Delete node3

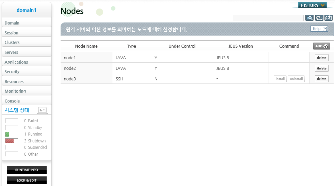point(321,79)
